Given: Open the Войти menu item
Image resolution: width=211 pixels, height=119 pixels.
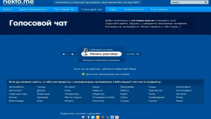Looking at the screenshot, I should coord(7,10).
